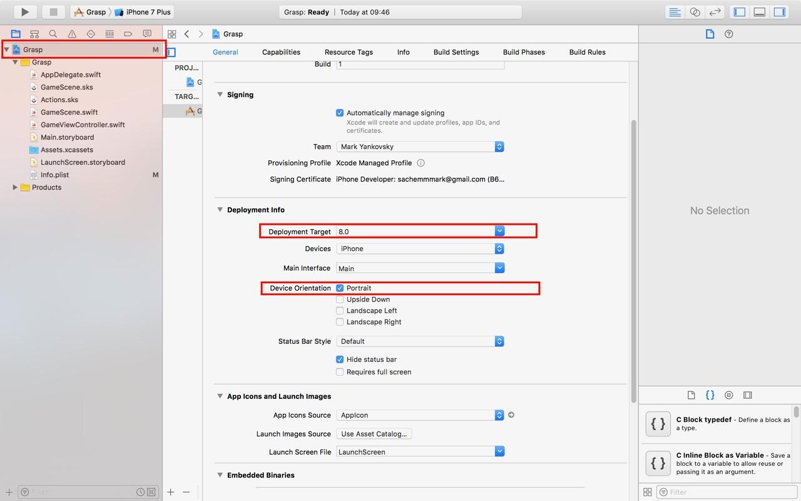Toggle the Debug area panel
The width and height of the screenshot is (801, 501).
click(x=760, y=12)
